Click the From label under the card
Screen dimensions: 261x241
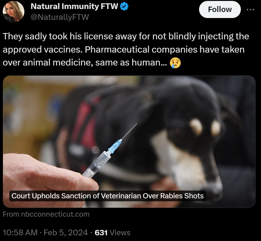(11, 214)
